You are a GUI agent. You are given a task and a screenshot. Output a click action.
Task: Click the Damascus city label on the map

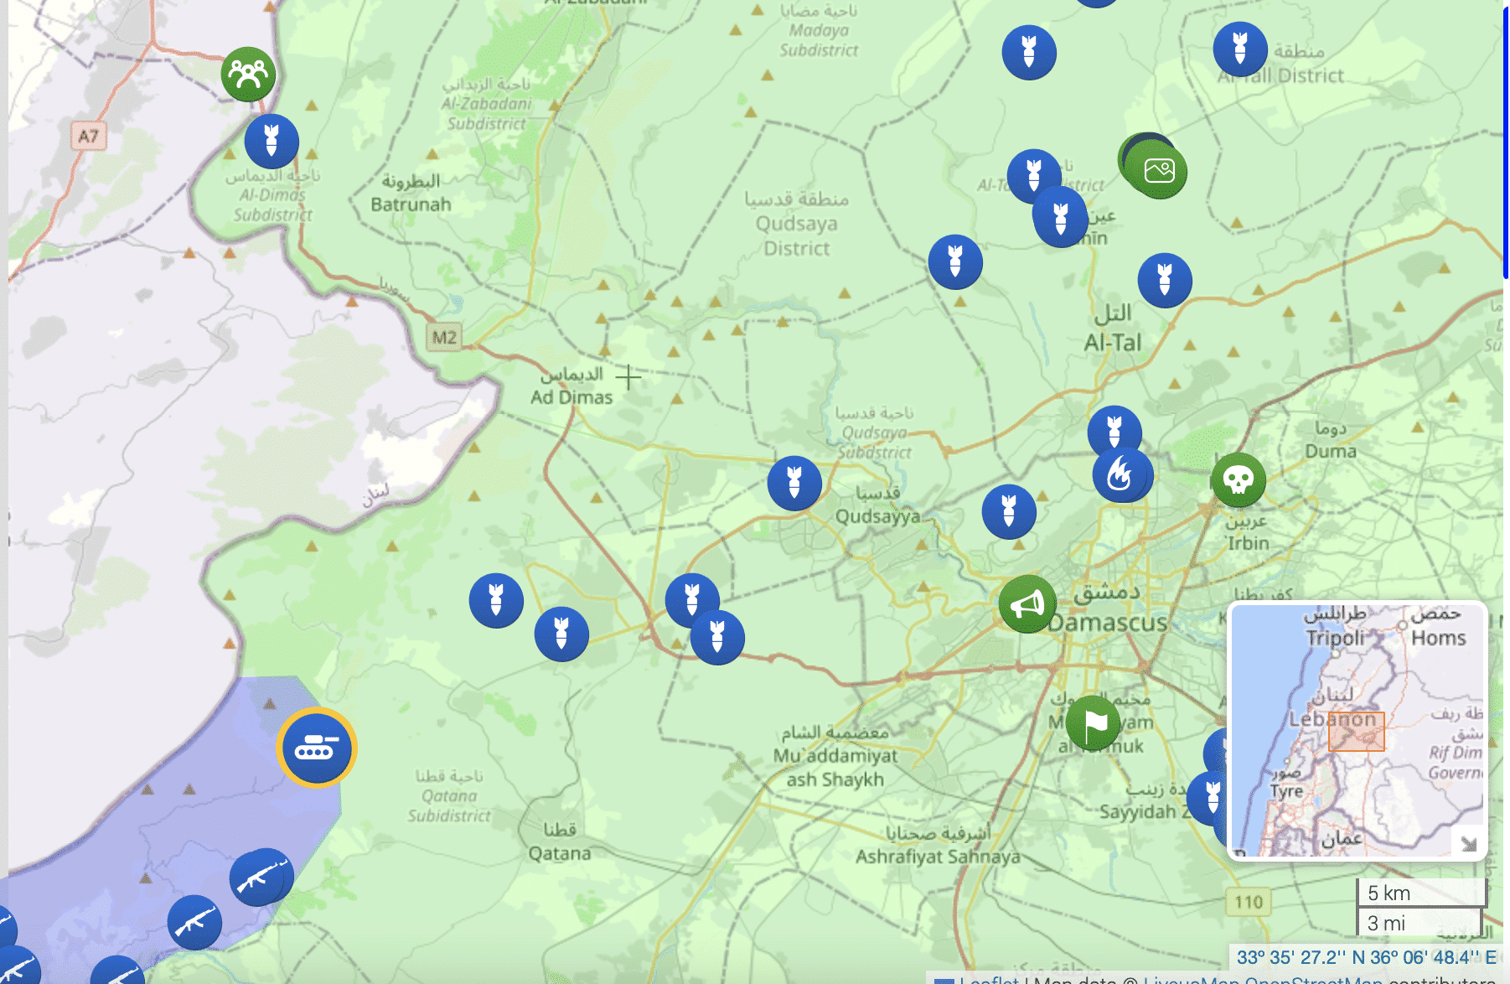click(1106, 623)
